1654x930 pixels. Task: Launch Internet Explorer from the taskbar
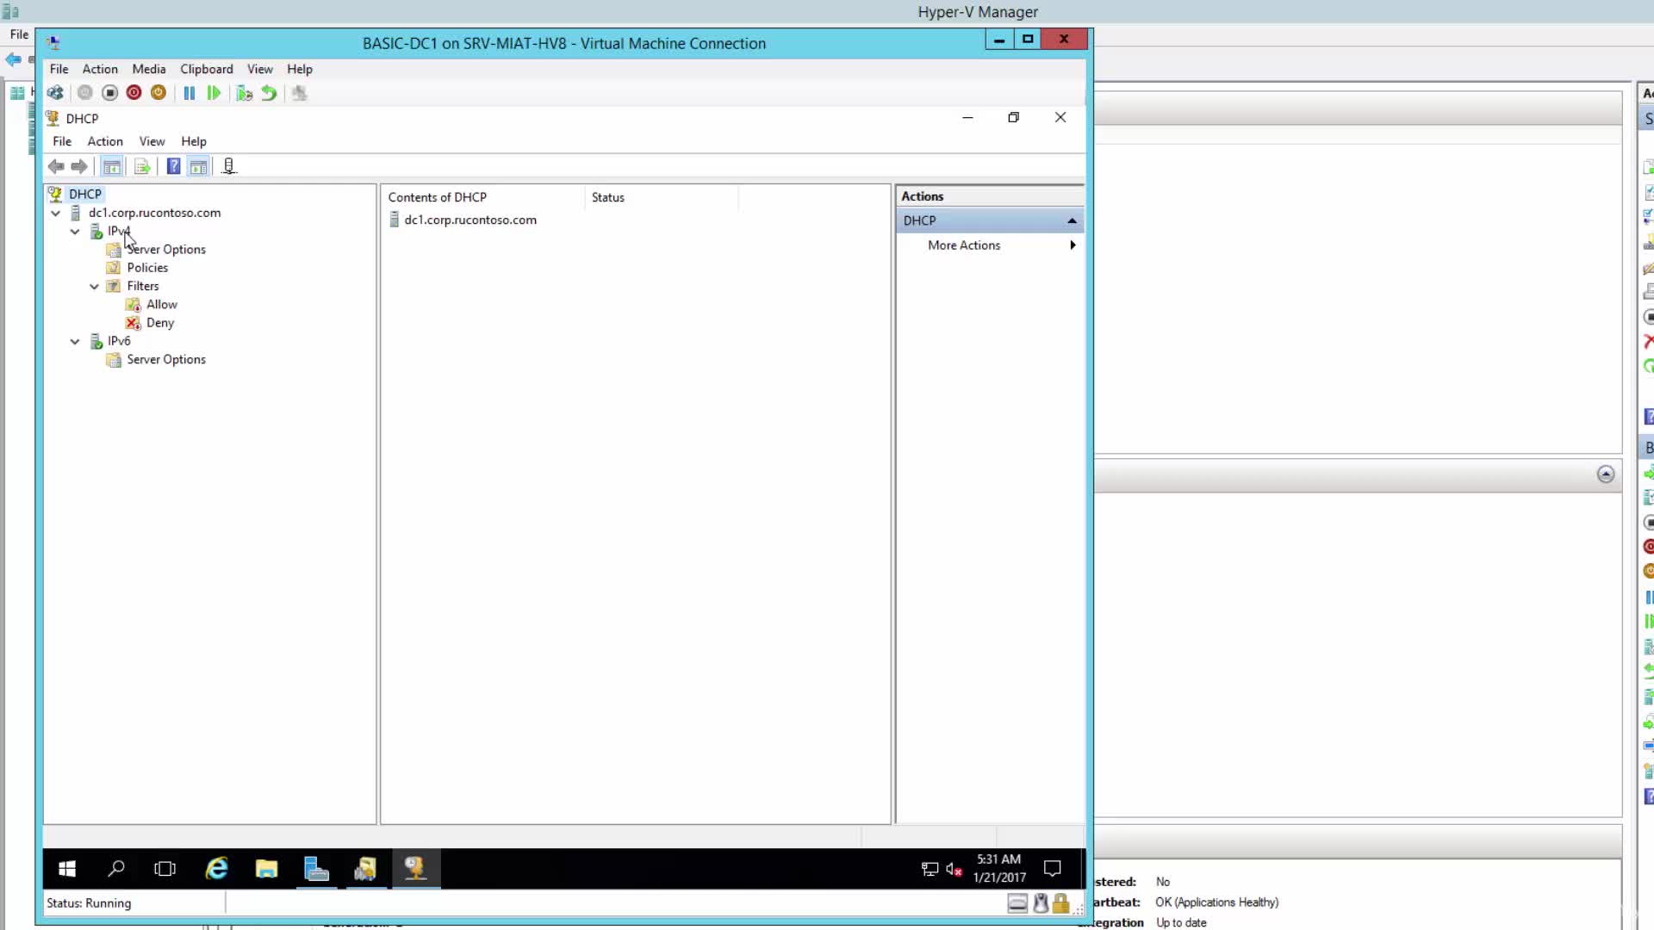coord(216,869)
